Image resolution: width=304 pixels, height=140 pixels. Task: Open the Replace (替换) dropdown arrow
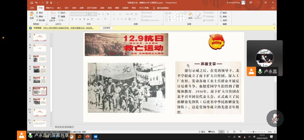point(229,17)
